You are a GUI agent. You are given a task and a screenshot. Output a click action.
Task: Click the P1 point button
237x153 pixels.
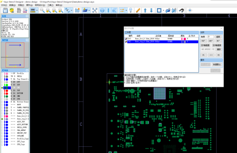point(204,55)
